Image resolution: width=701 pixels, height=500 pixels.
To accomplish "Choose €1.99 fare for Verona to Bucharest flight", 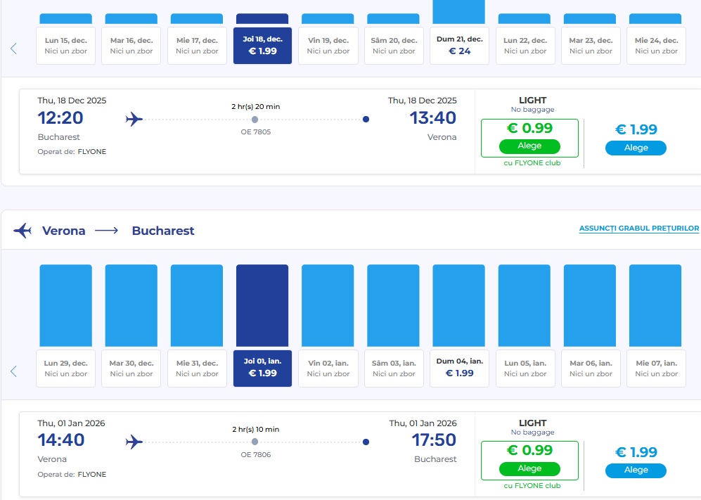I will tap(636, 470).
